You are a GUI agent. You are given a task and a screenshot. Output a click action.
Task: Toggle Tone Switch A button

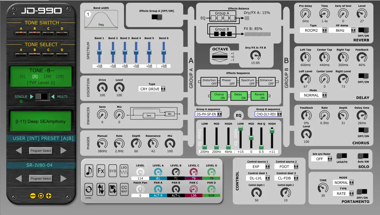(x=21, y=33)
